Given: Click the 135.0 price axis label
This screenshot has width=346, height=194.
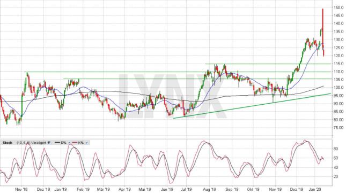Looking at the screenshot, I should pyautogui.click(x=338, y=32).
